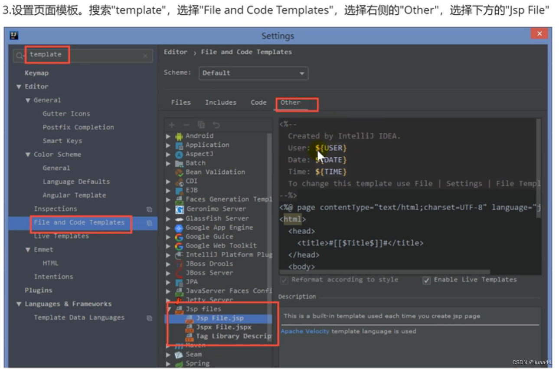Open the Plugins settings page

tap(38, 290)
